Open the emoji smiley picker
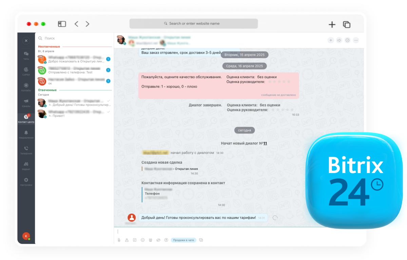Image resolution: width=407 pixels, height=260 pixels. tap(143, 240)
